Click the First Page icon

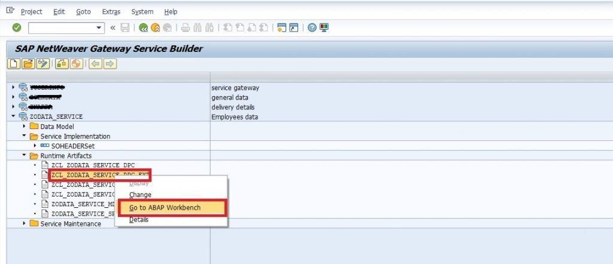[228, 27]
